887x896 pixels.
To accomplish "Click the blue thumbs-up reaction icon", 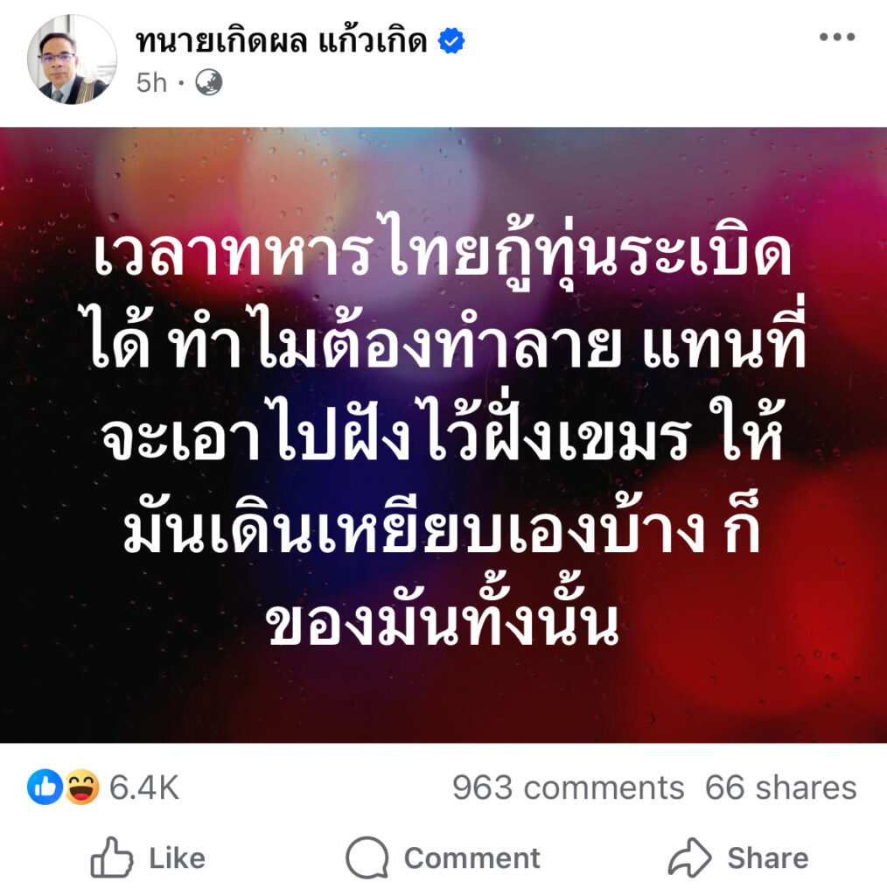I will coord(45,787).
